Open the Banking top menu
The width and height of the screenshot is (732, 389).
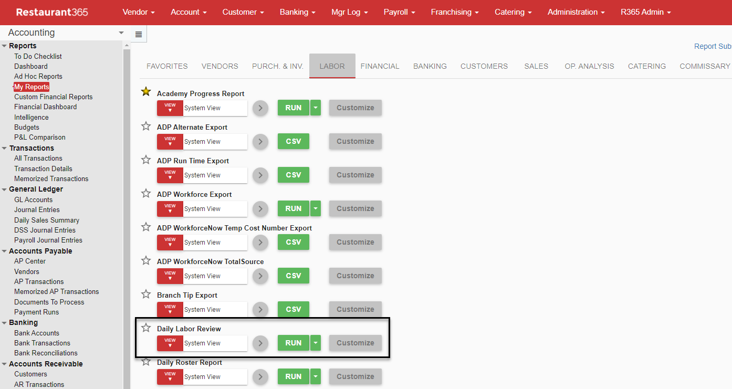(297, 12)
